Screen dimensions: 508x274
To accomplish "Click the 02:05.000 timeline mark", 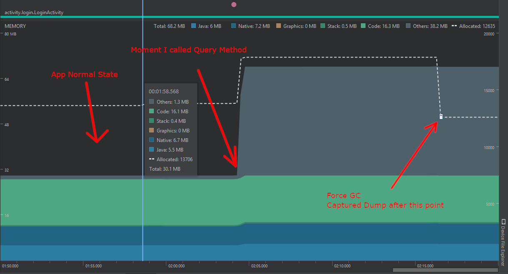I will coord(259,266).
